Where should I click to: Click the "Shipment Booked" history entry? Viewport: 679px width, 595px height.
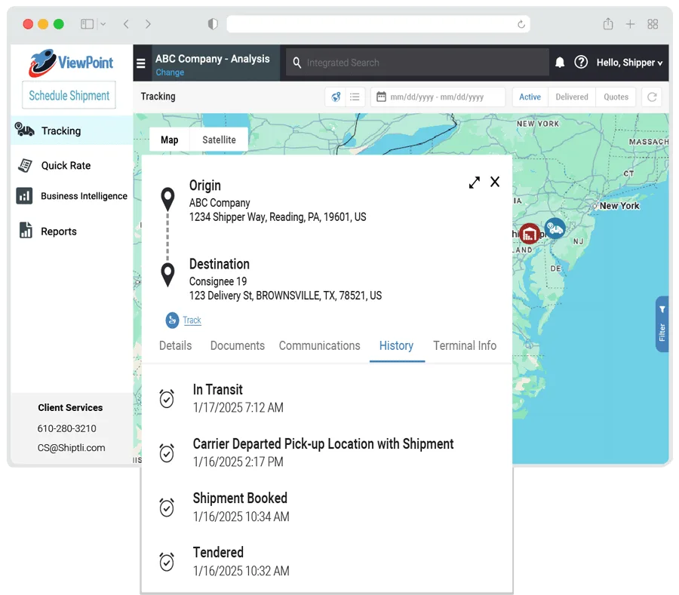[x=240, y=498]
